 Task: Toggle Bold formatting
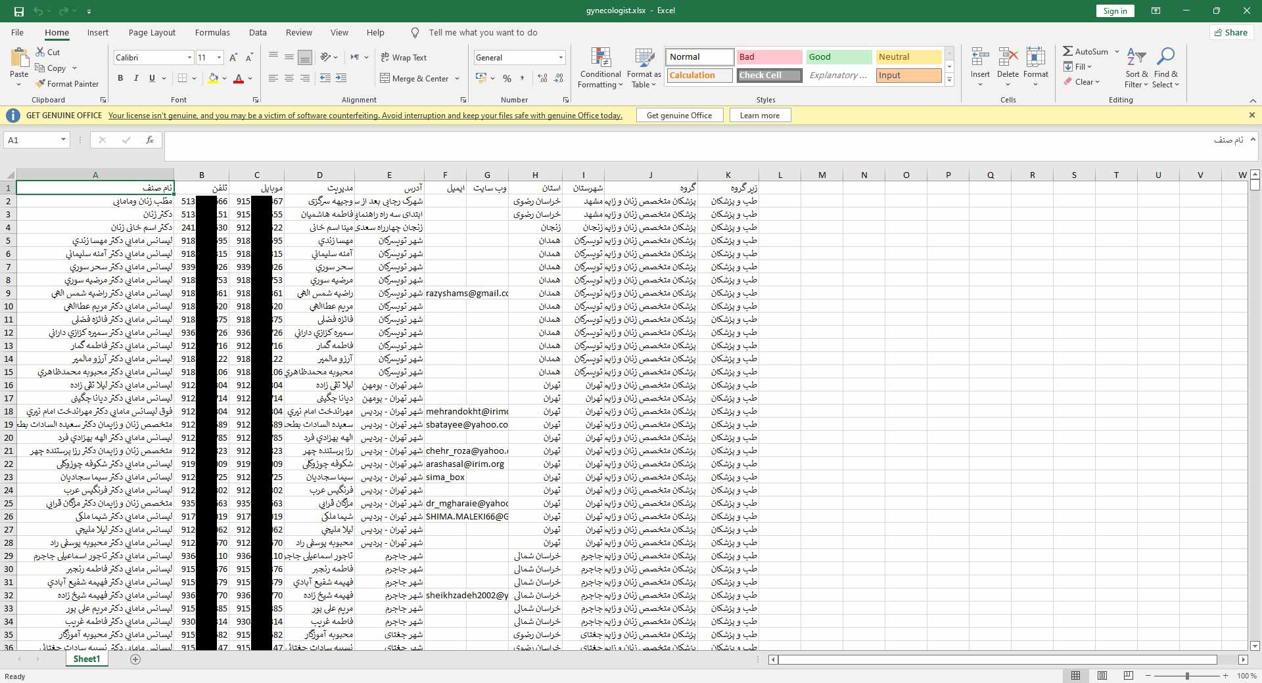(120, 79)
